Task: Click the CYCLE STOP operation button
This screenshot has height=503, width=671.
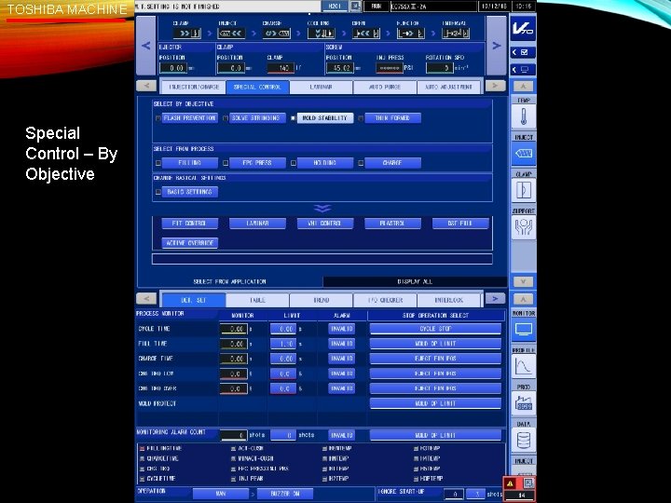Action: click(435, 329)
